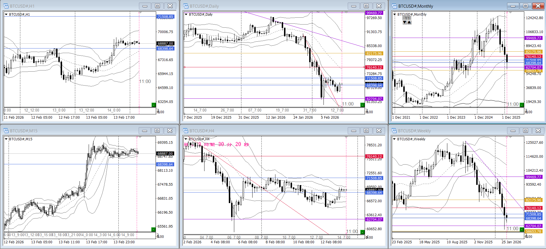Click the gray chart shift marker on Monthly chart
The width and height of the screenshot is (546, 249).
click(510, 13)
